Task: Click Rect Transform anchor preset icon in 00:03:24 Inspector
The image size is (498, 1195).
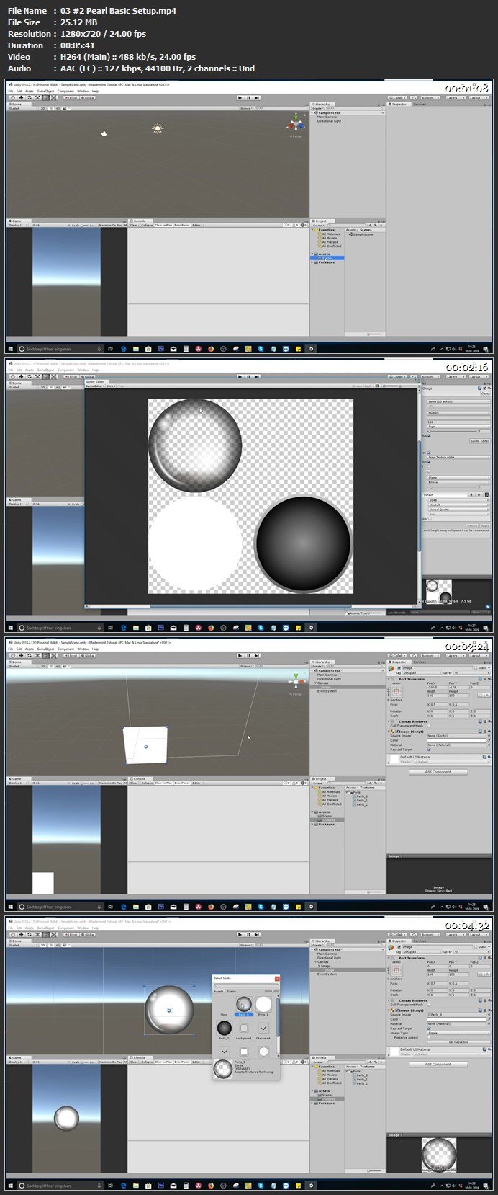Action: pyautogui.click(x=397, y=691)
